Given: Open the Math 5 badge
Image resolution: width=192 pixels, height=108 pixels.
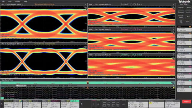Looking at the screenshot, I should (75, 104).
